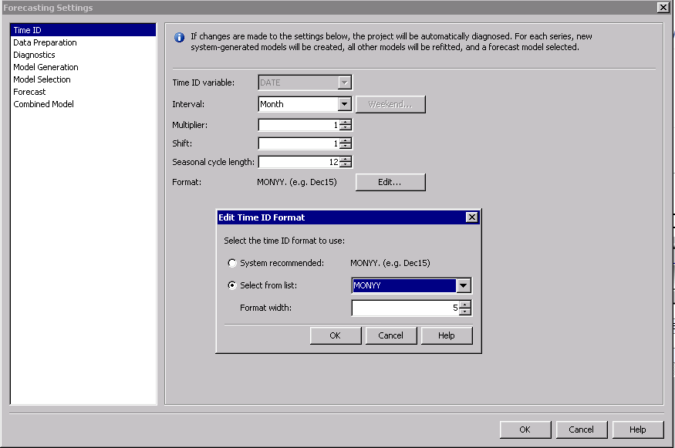
Task: Select 'Select from list' format option
Action: tap(232, 285)
